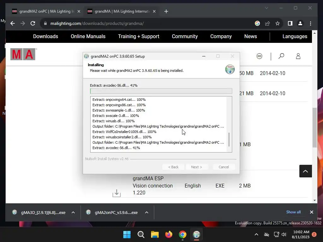
Task: Click the site lock icon in address bar
Action: point(45,23)
